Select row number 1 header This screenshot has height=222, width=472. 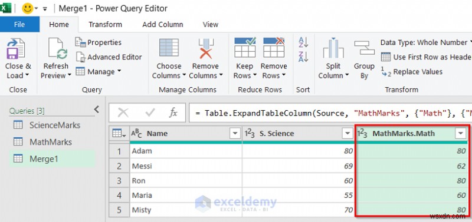pos(119,151)
